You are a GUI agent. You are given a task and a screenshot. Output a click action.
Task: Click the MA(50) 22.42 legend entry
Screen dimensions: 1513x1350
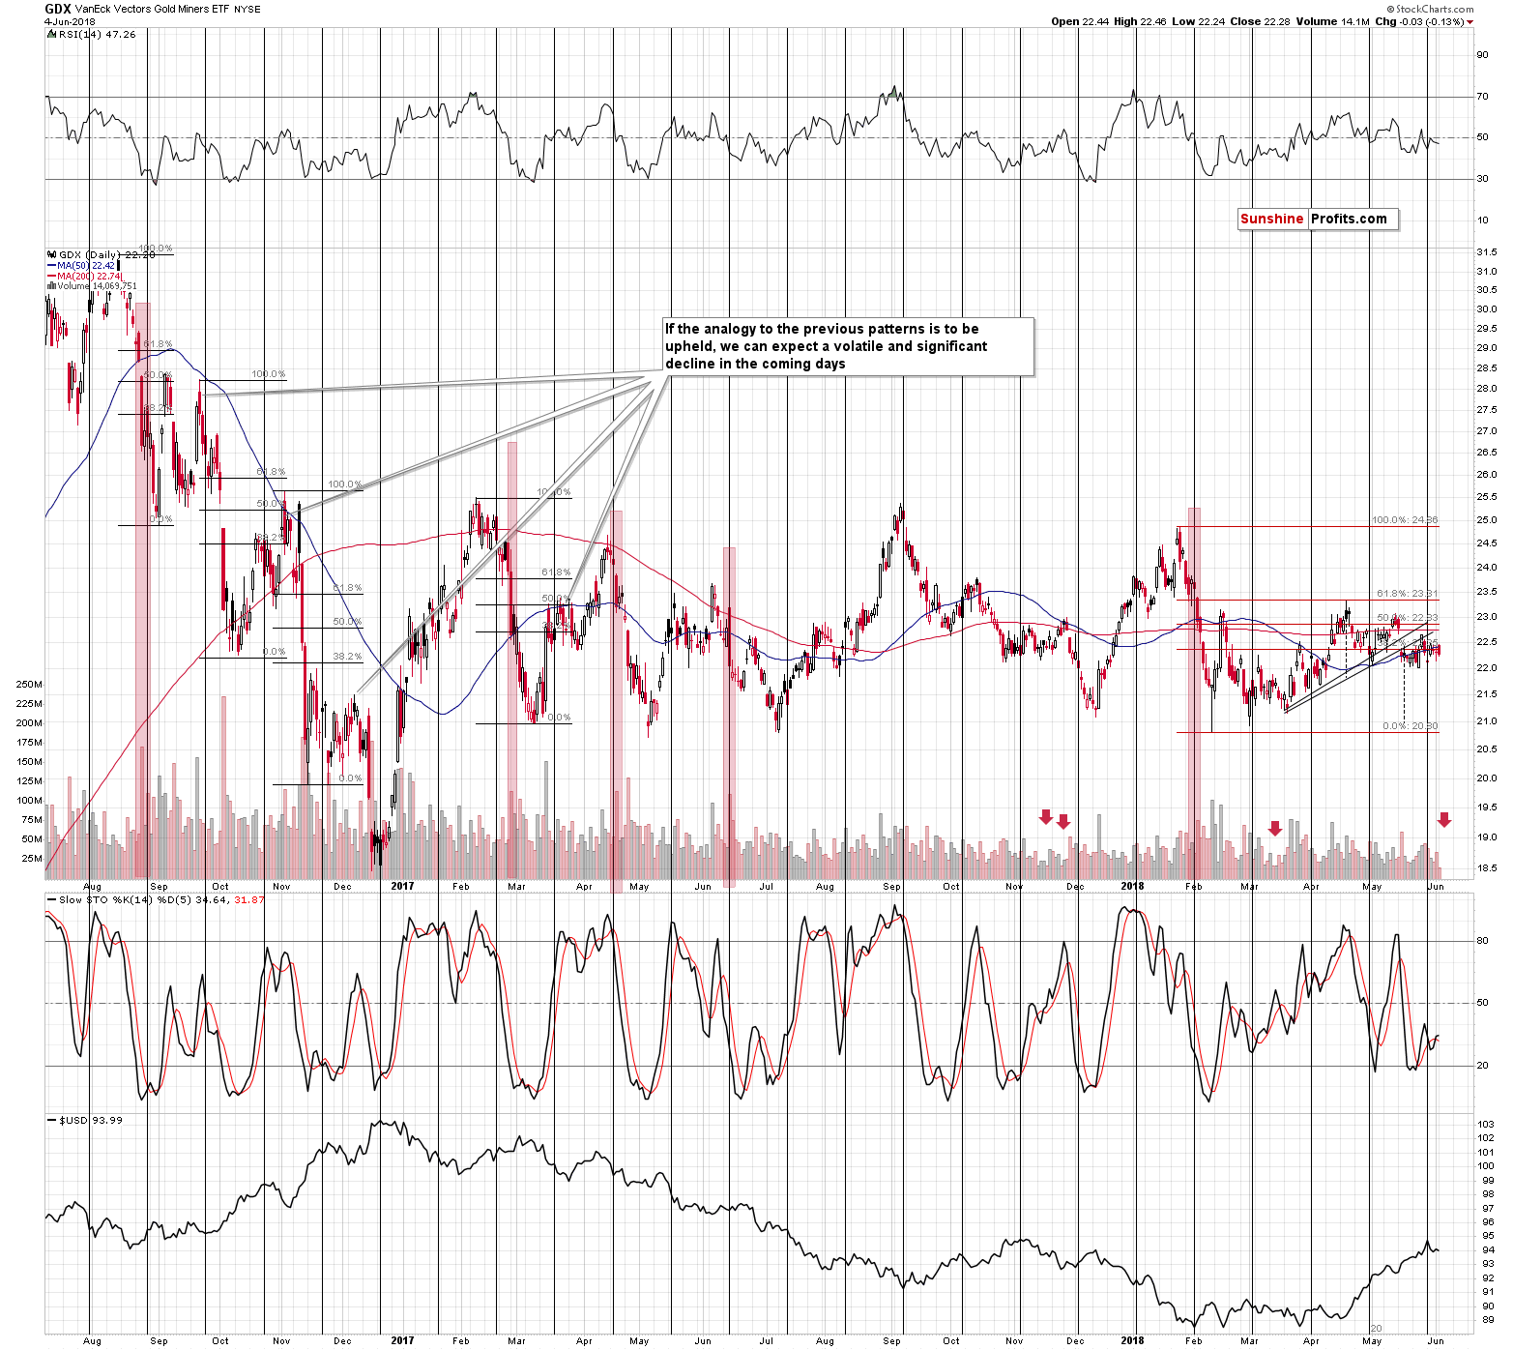click(x=81, y=265)
